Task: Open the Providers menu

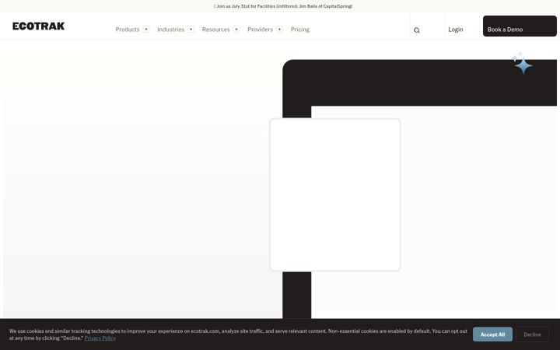Action: click(x=260, y=30)
